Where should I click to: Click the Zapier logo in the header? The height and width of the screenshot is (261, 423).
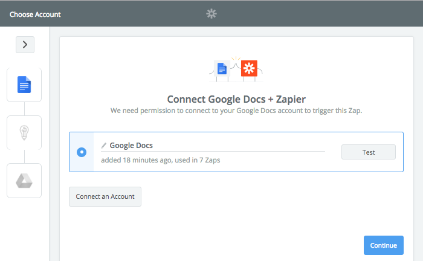coord(211,13)
